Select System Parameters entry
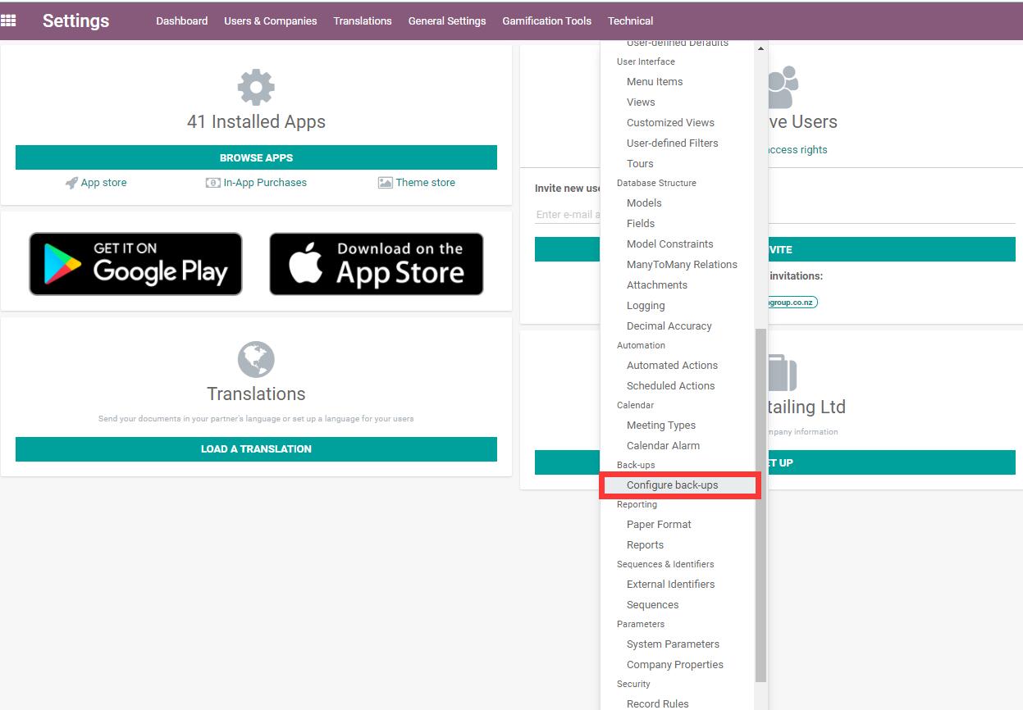This screenshot has width=1023, height=710. 673,644
